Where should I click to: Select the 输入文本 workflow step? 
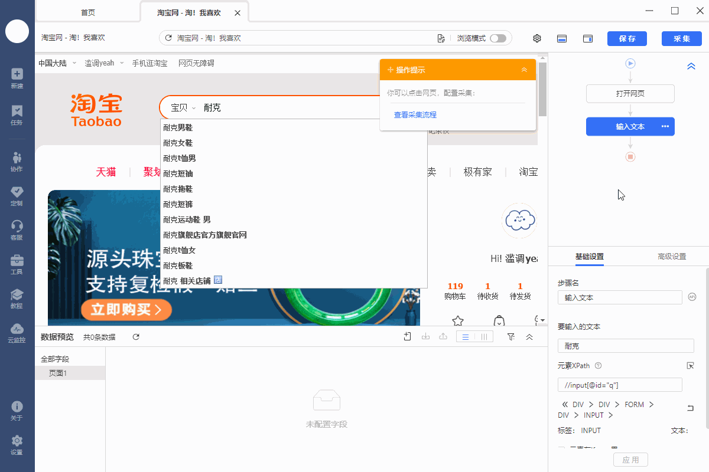[630, 126]
